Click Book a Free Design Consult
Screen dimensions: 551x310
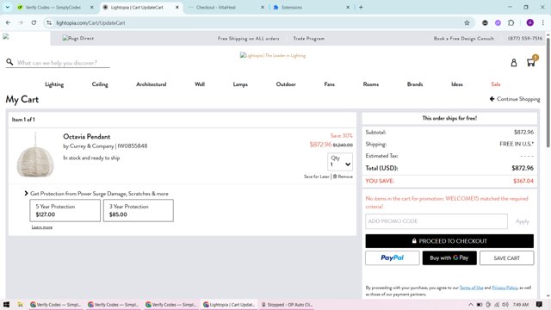pyautogui.click(x=463, y=38)
